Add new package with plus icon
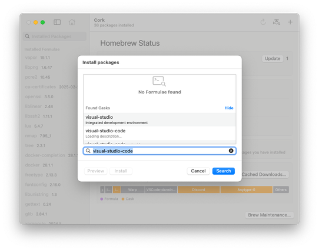This screenshot has width=319, height=250. pyautogui.click(x=290, y=22)
